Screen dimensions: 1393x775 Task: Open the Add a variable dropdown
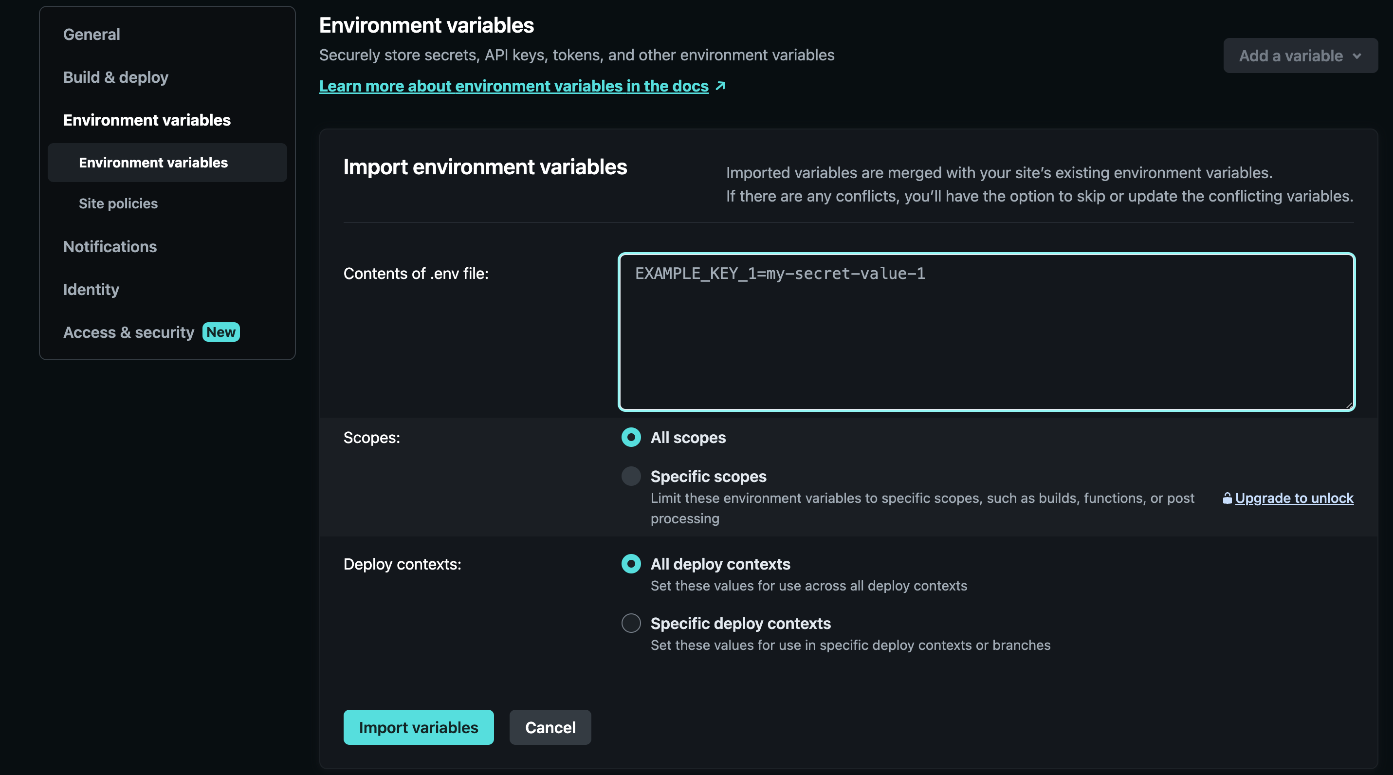1291,55
